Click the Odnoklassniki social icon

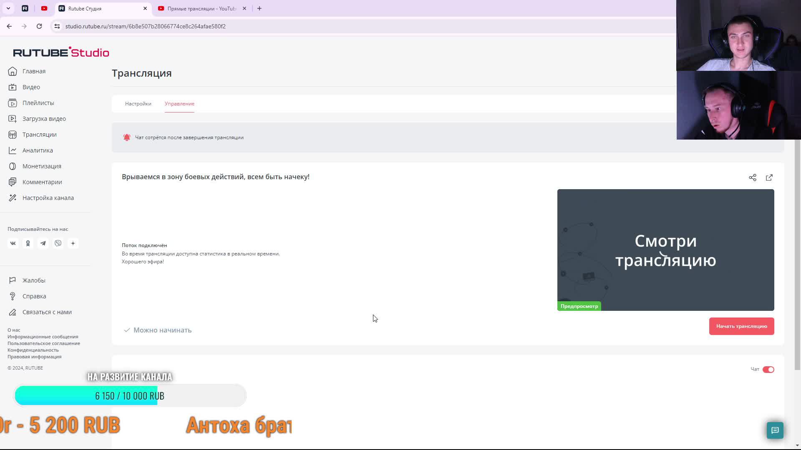click(x=28, y=243)
